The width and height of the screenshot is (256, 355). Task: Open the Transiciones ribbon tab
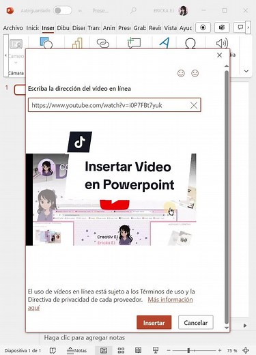94,28
